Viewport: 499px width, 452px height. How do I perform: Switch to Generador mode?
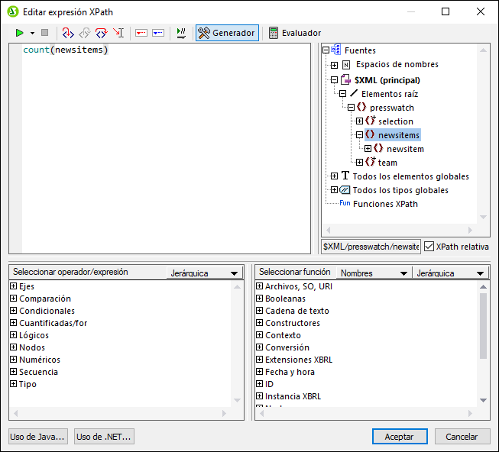click(x=227, y=33)
